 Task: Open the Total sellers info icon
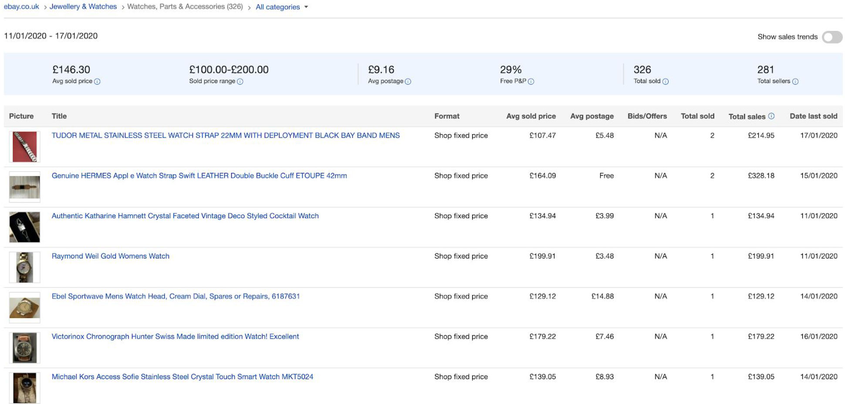click(795, 81)
